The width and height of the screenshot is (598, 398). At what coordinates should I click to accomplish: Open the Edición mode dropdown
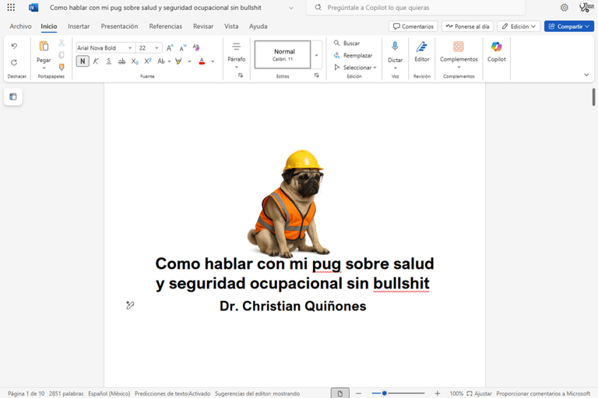tap(519, 26)
